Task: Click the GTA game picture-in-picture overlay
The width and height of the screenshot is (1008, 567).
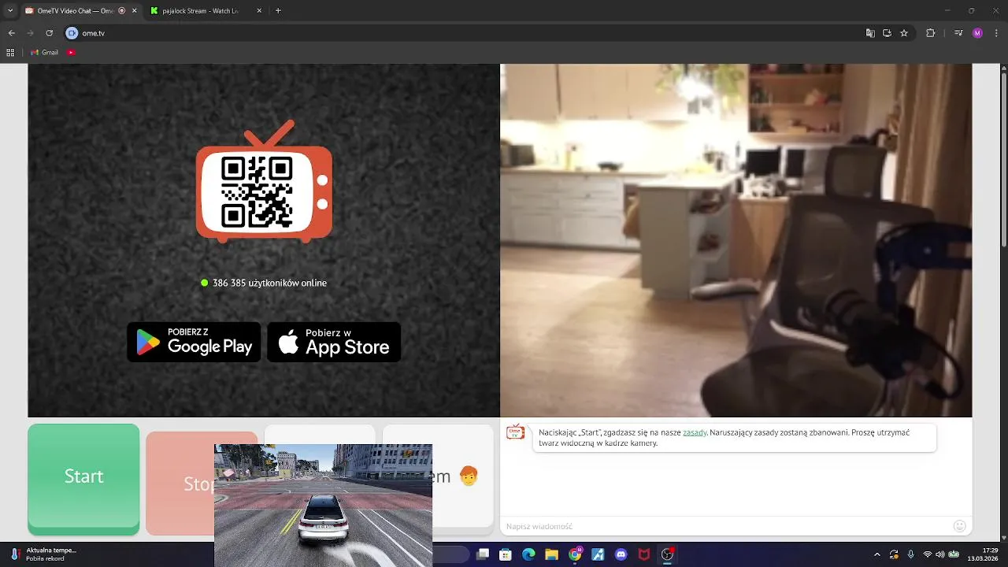Action: tap(323, 506)
